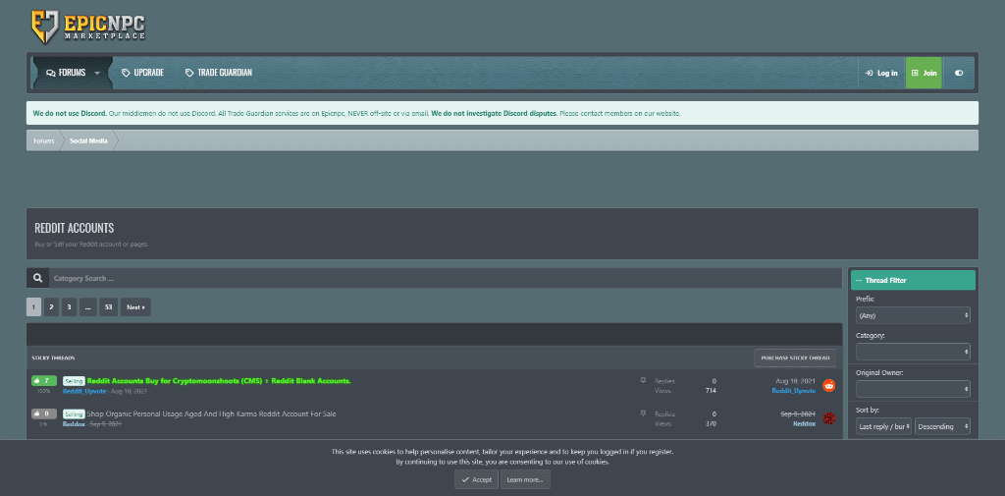Open the Category dropdown

[913, 352]
